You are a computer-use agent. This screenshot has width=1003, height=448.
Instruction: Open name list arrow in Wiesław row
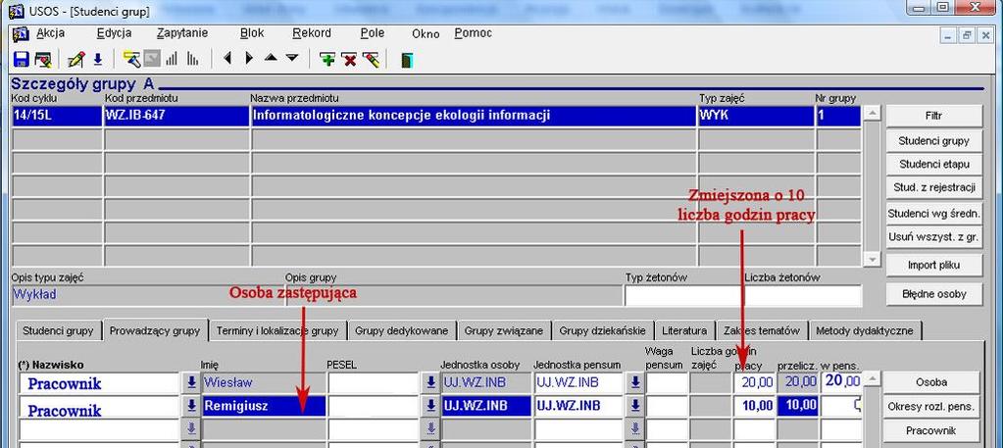point(190,382)
